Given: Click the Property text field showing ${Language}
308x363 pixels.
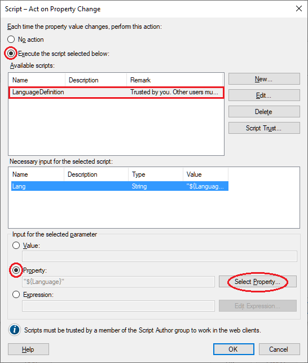Looking at the screenshot, I should click(118, 282).
